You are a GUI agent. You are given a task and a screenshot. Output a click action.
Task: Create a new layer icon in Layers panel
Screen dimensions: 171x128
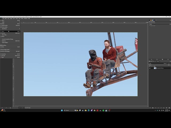click(x=150, y=108)
